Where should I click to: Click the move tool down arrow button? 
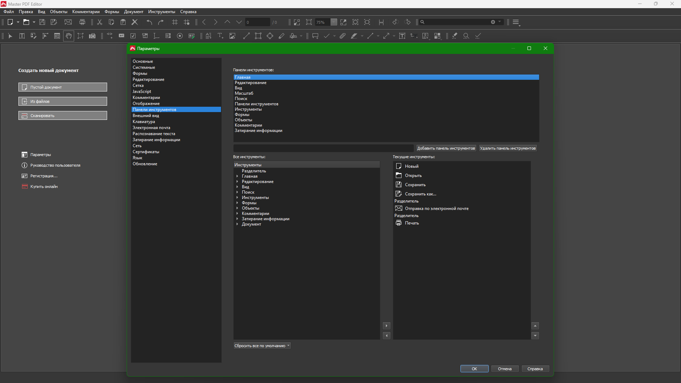point(535,335)
